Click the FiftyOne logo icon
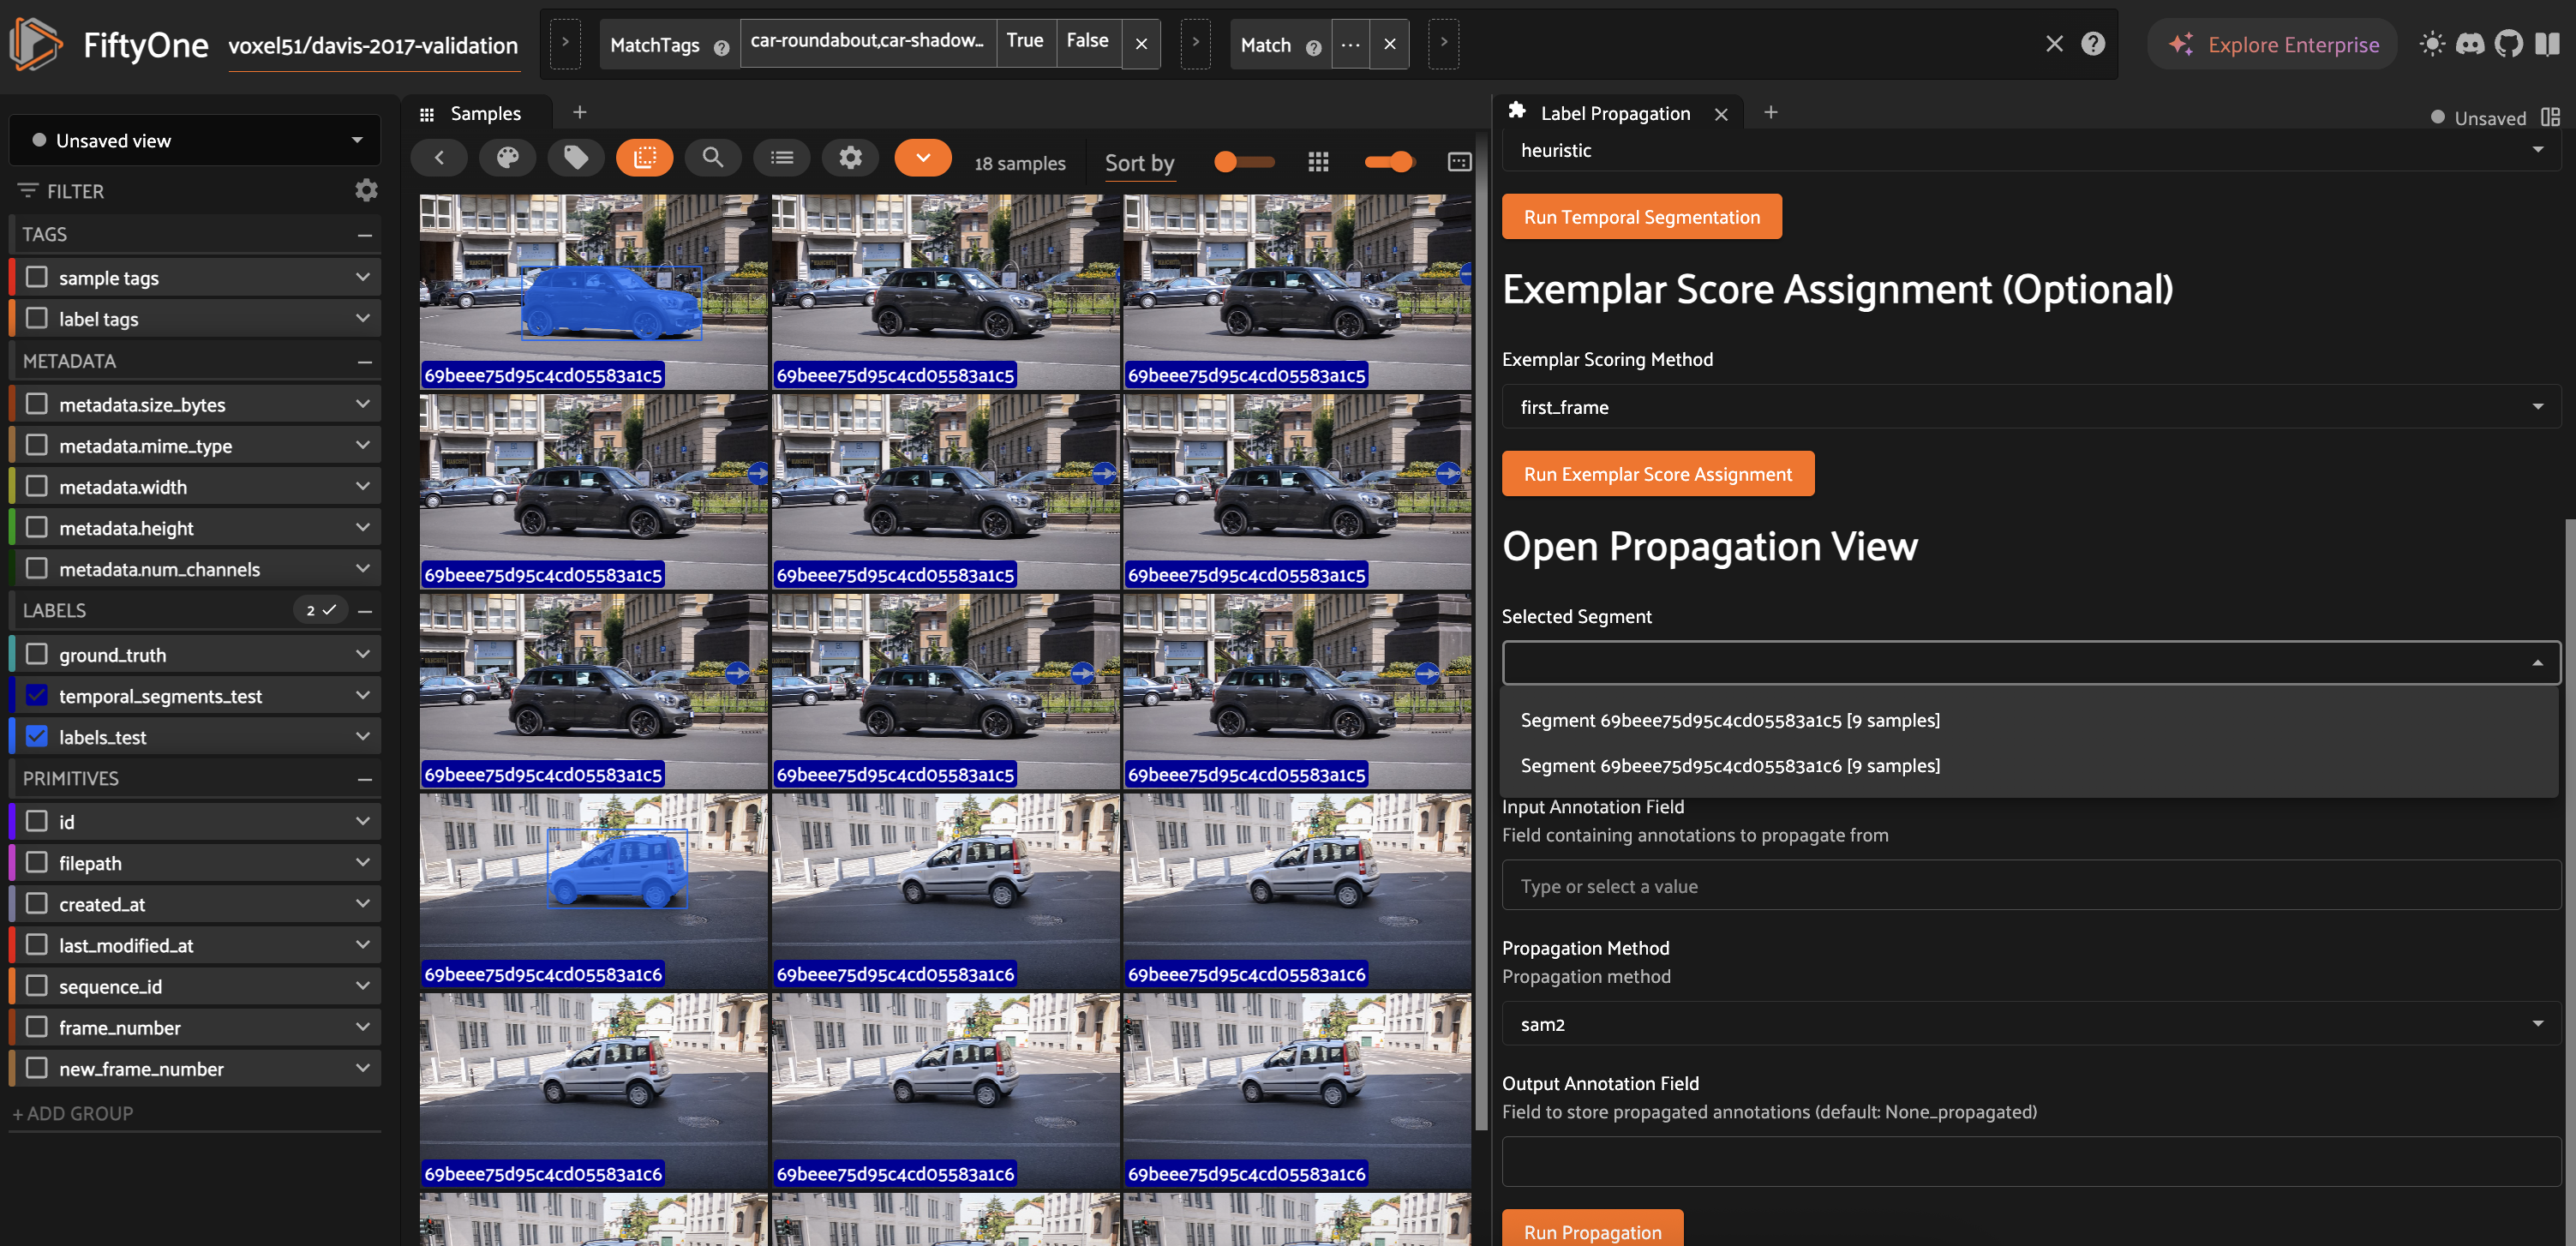This screenshot has height=1246, width=2576. pyautogui.click(x=36, y=44)
